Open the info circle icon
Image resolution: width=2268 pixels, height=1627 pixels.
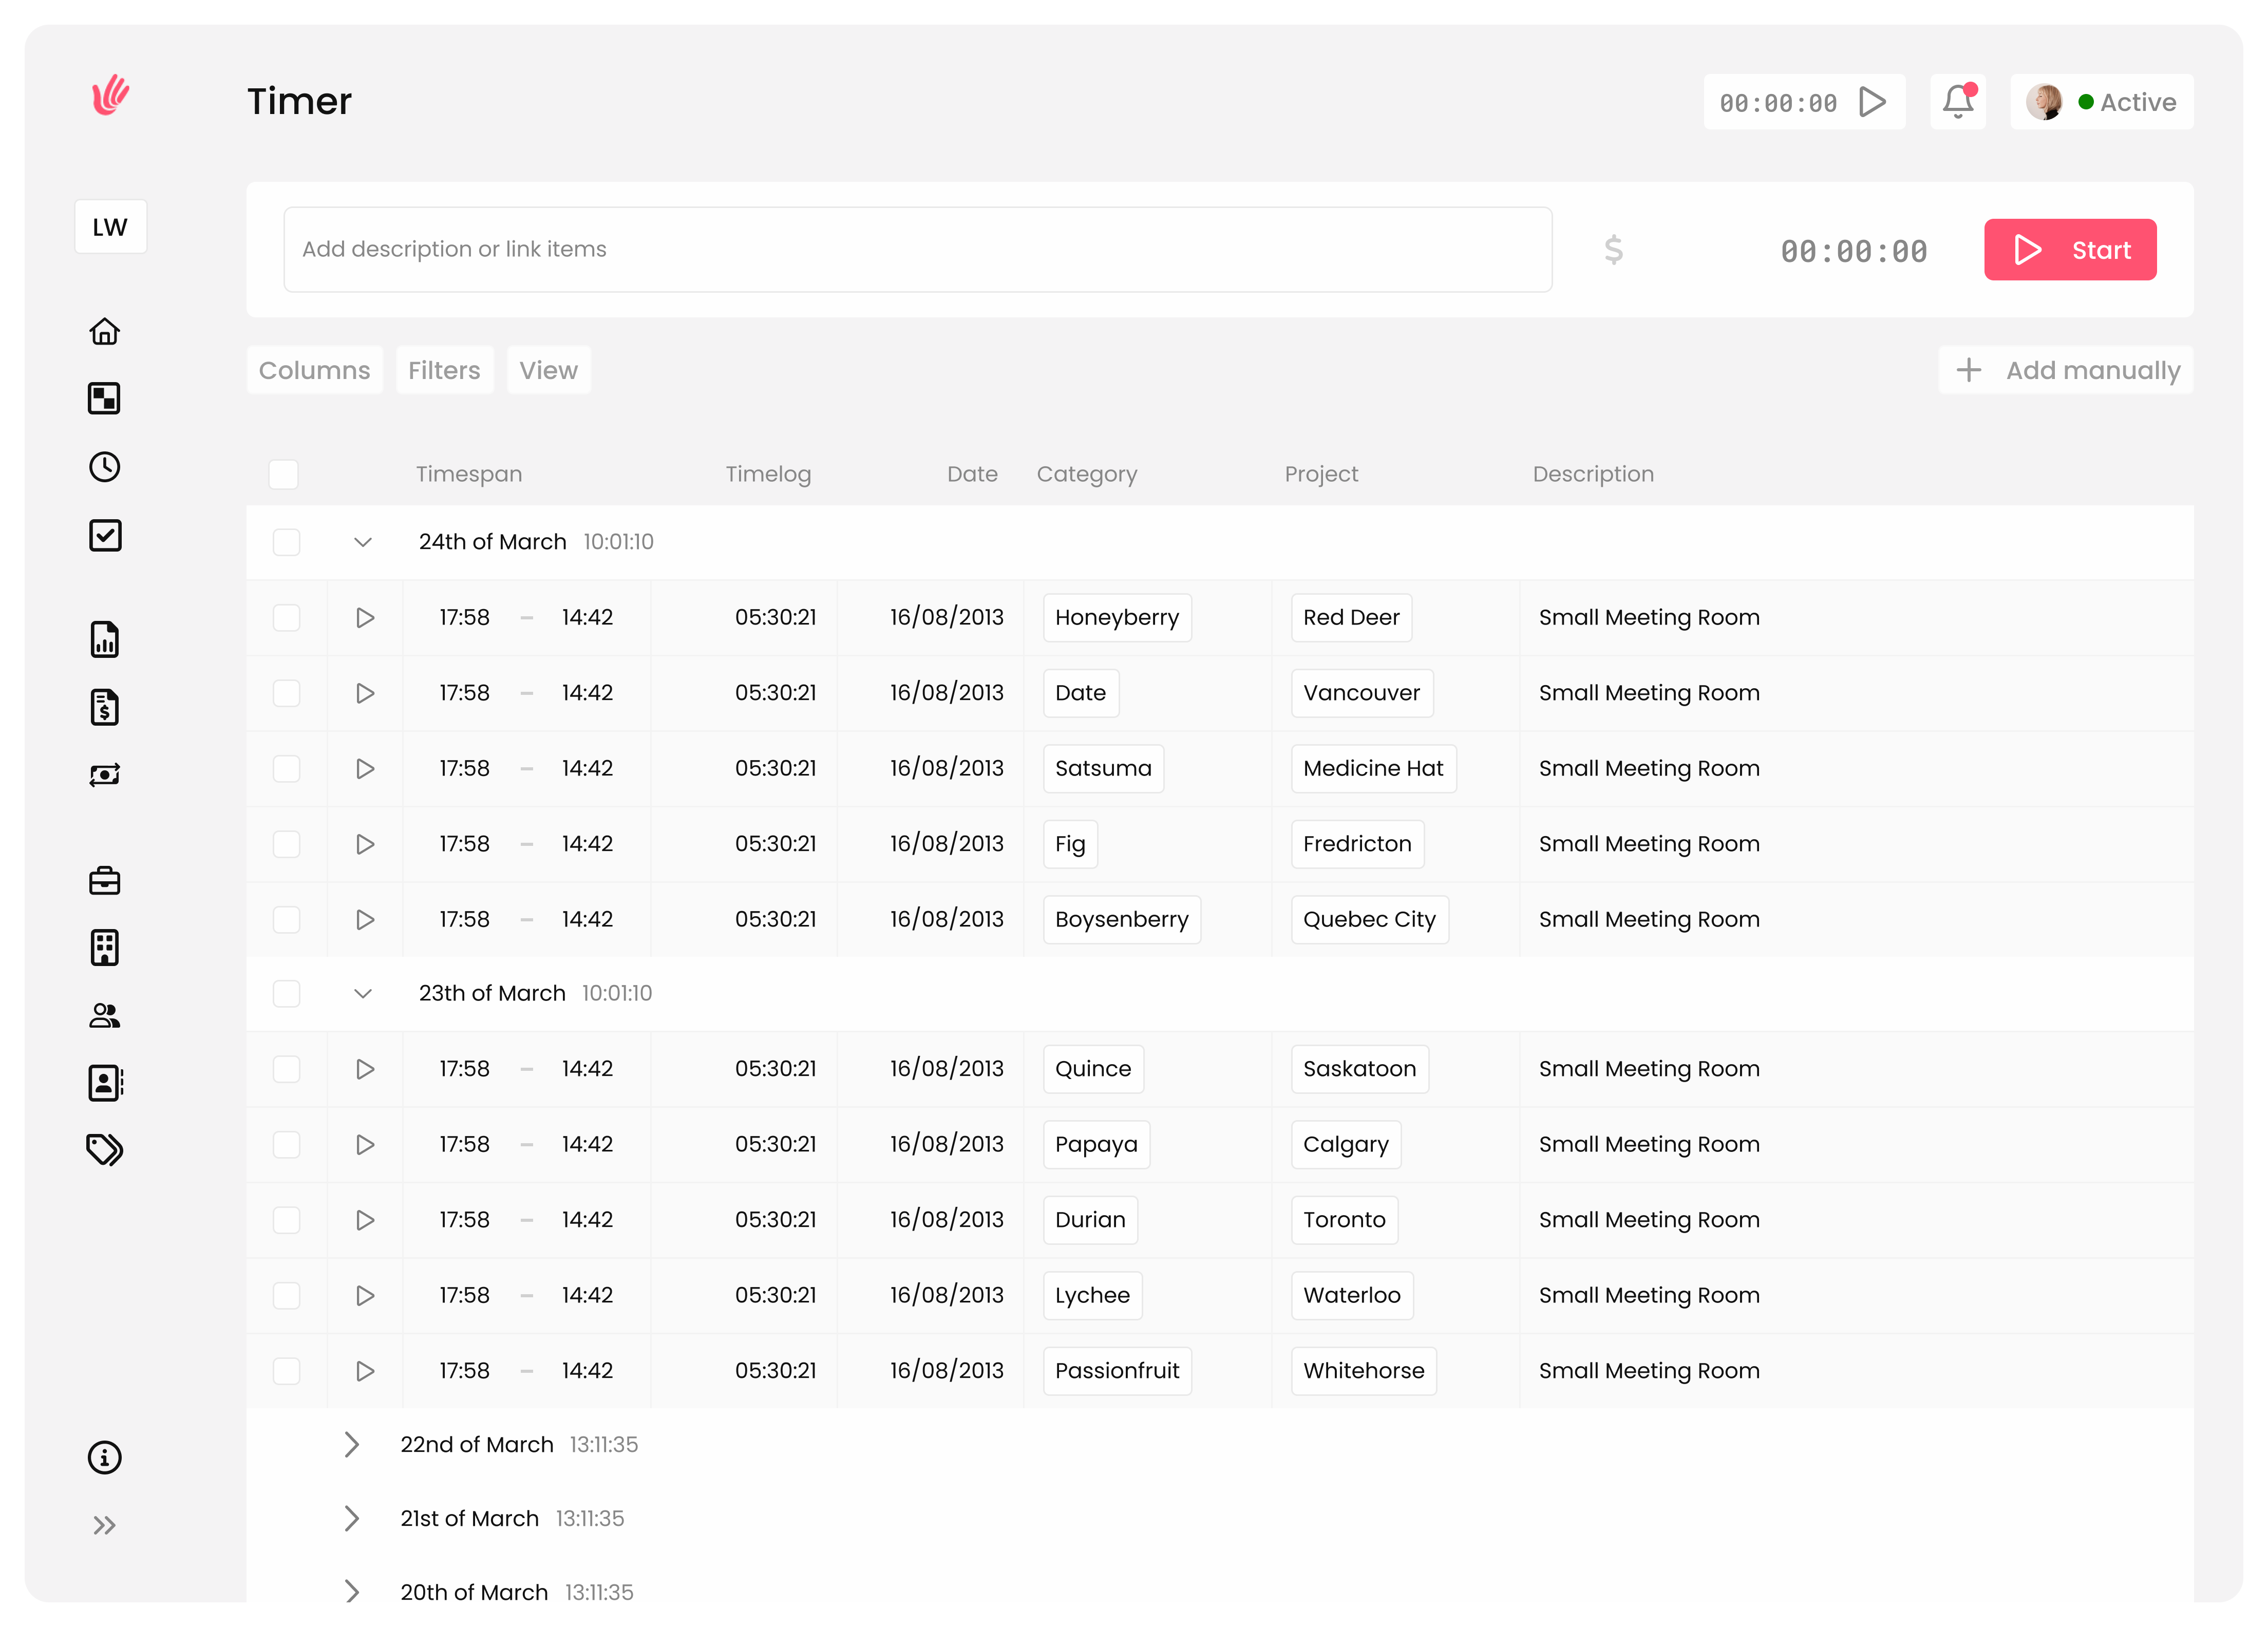(105, 1457)
